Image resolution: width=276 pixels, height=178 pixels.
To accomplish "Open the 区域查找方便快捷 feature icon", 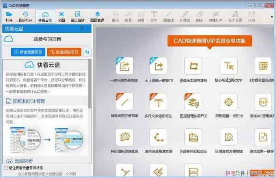I will click(x=229, y=137).
